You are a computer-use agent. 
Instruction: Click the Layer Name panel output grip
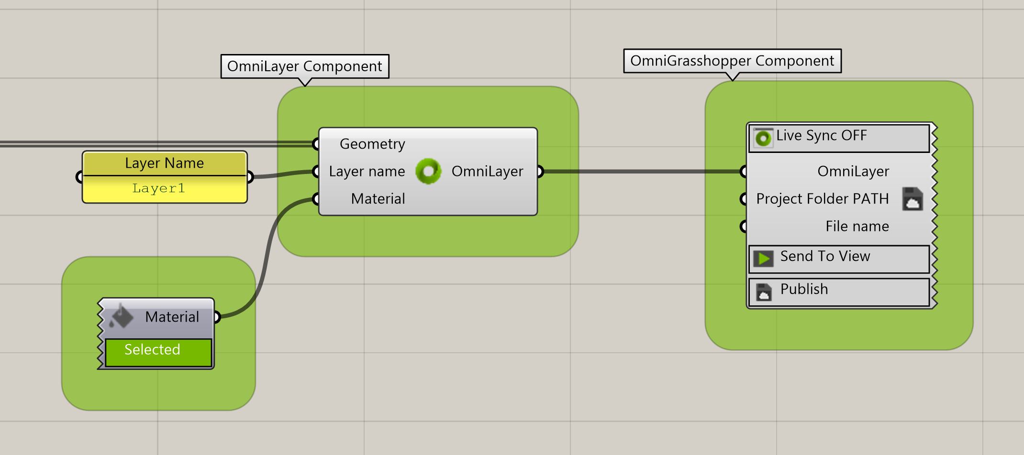250,177
